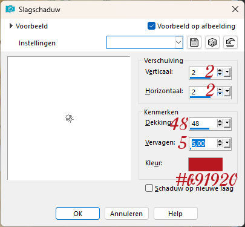This screenshot has width=245, height=227.
Task: Open the Dekking slider dropdown arrow
Action: pyautogui.click(x=227, y=123)
